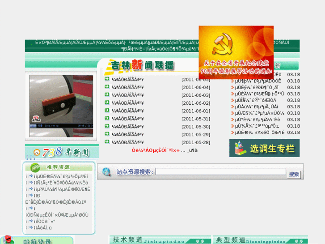Open the news item dated 2011-05-31
Viewport: 325px width, 244px height.
(128, 119)
